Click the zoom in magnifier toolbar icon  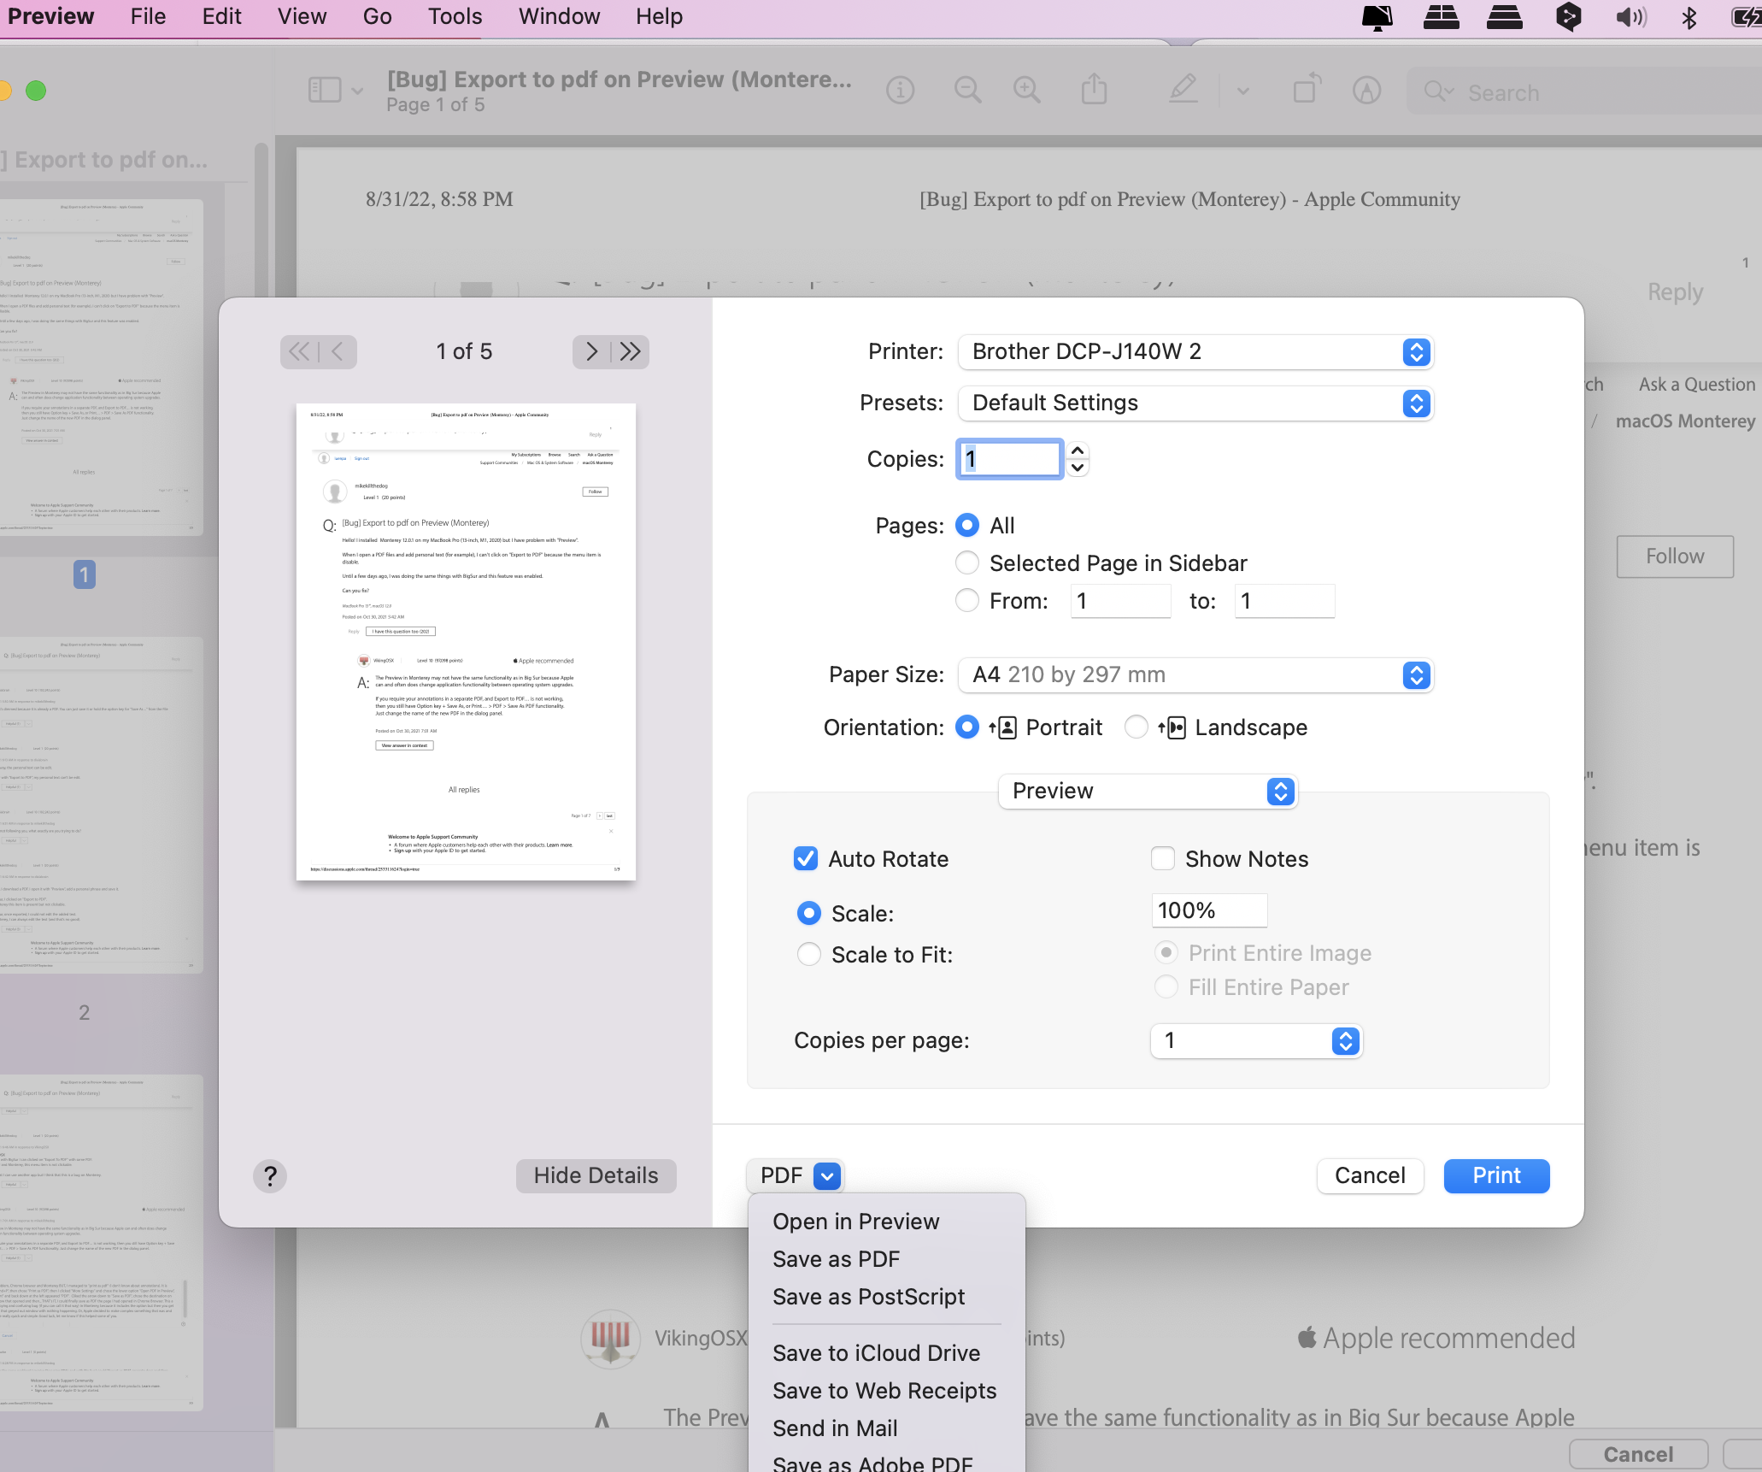coord(1026,90)
